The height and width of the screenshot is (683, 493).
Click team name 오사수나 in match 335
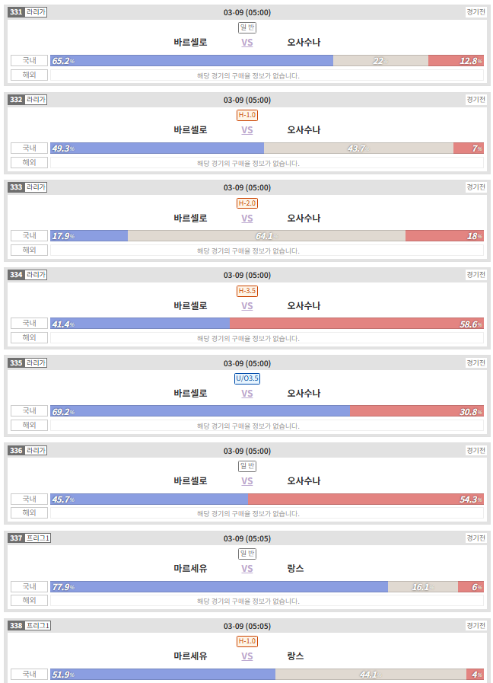[304, 394]
